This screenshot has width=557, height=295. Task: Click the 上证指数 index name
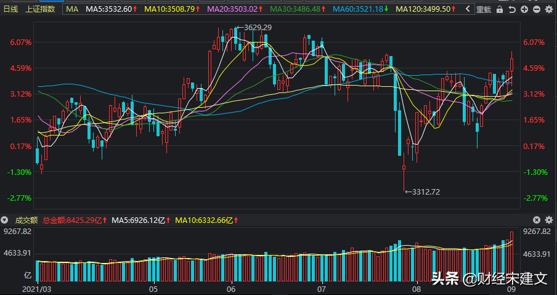(x=40, y=9)
